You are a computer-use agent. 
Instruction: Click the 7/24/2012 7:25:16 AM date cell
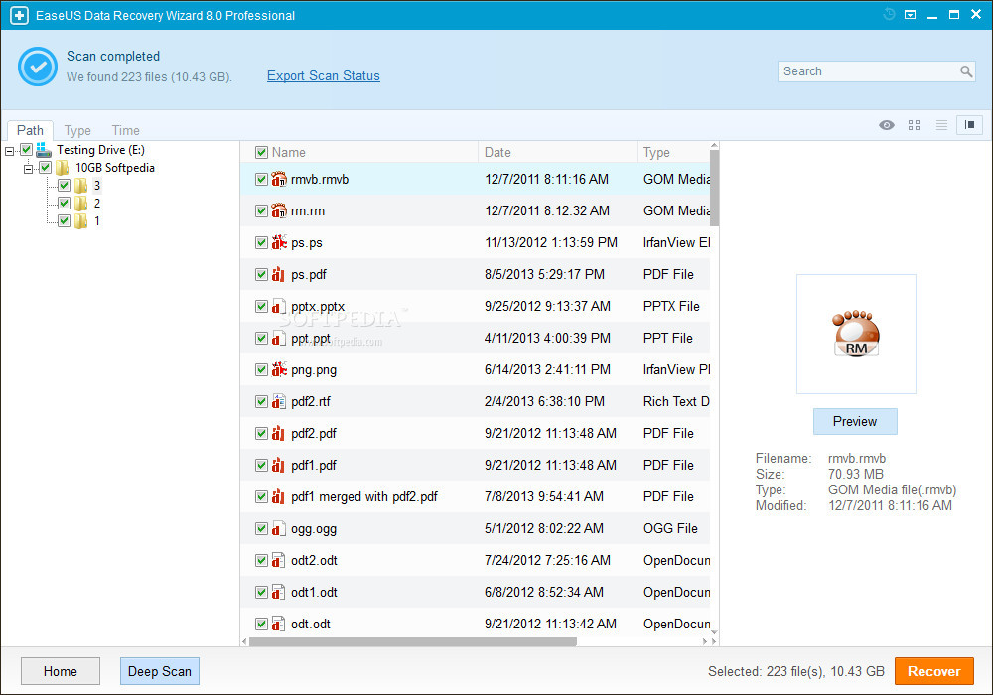point(547,560)
